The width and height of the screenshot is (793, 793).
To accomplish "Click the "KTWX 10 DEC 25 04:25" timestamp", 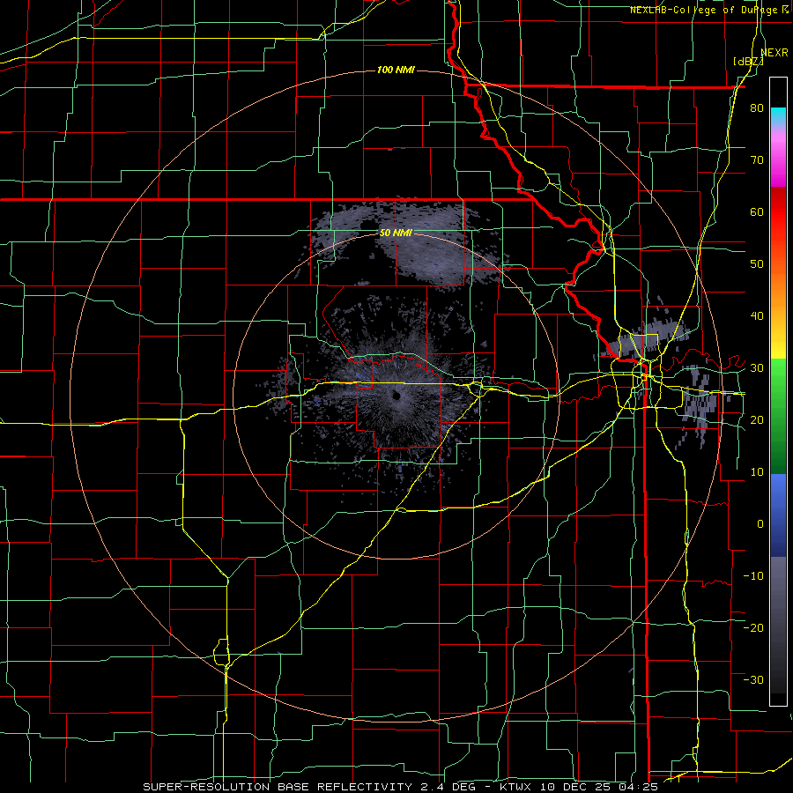I will point(579,787).
